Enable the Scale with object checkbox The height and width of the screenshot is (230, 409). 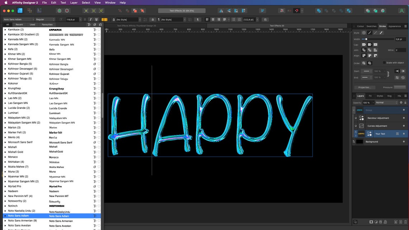(x=384, y=63)
